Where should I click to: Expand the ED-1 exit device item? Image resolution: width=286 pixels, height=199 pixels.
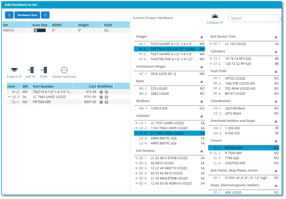136,158
